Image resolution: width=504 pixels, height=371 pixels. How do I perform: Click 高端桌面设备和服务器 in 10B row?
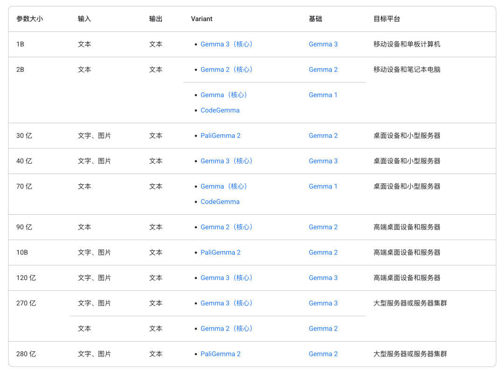pos(407,252)
